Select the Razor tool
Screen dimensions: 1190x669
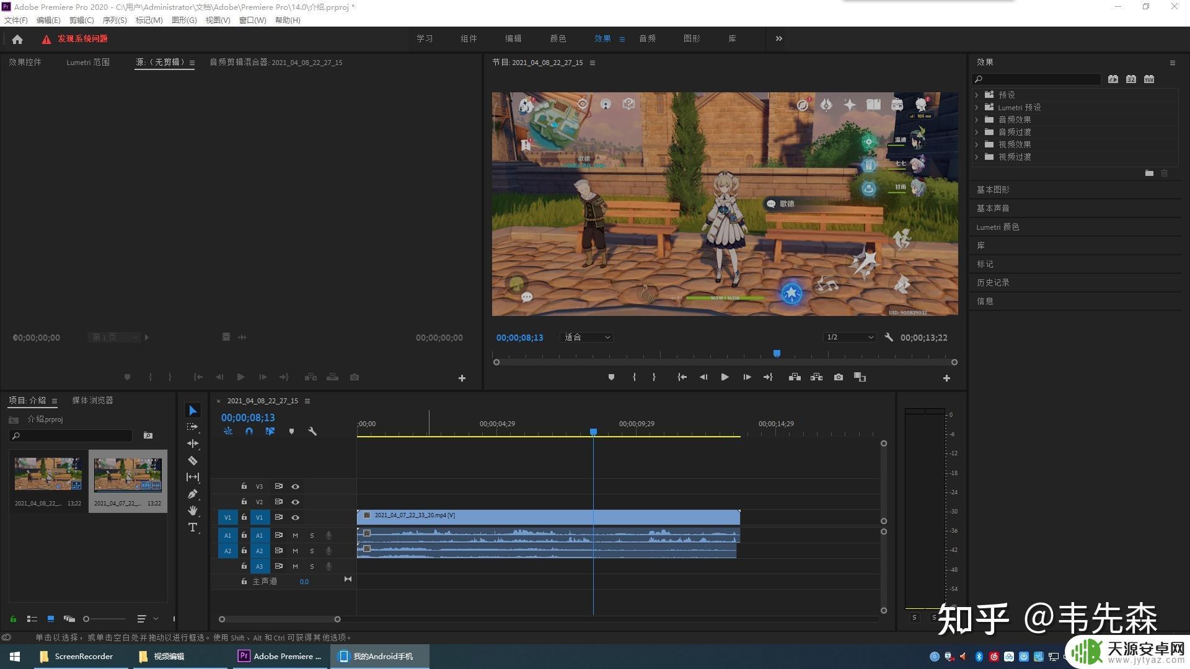pos(192,460)
